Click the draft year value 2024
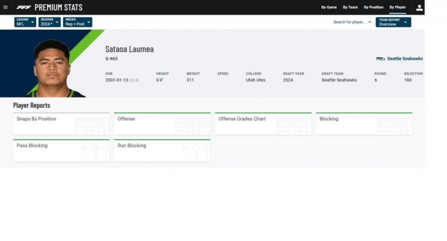 (x=288, y=80)
